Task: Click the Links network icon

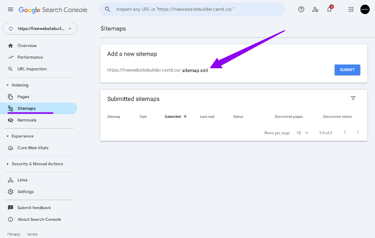Action: click(10, 180)
